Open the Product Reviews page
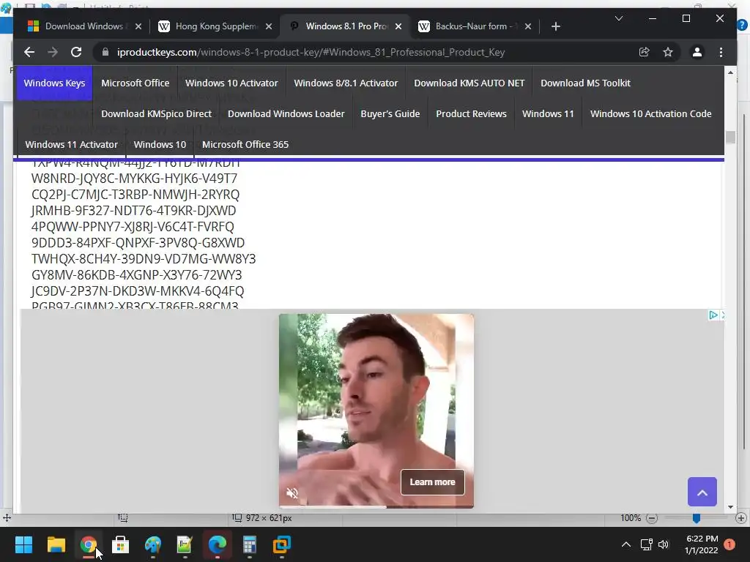The width and height of the screenshot is (750, 562). (x=471, y=113)
